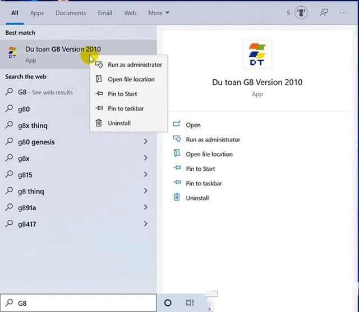Expand the g815 suggestion chevron
The image size is (359, 312).
pyautogui.click(x=146, y=174)
